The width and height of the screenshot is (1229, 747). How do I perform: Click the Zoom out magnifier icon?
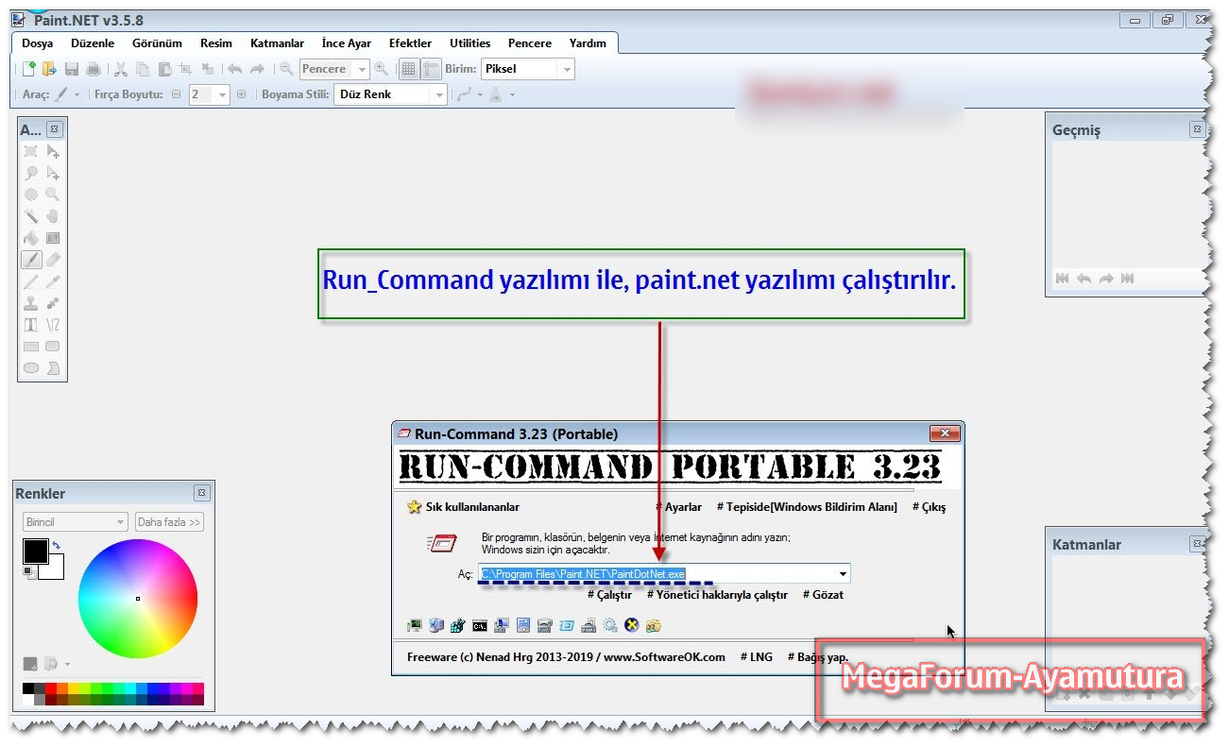point(286,69)
